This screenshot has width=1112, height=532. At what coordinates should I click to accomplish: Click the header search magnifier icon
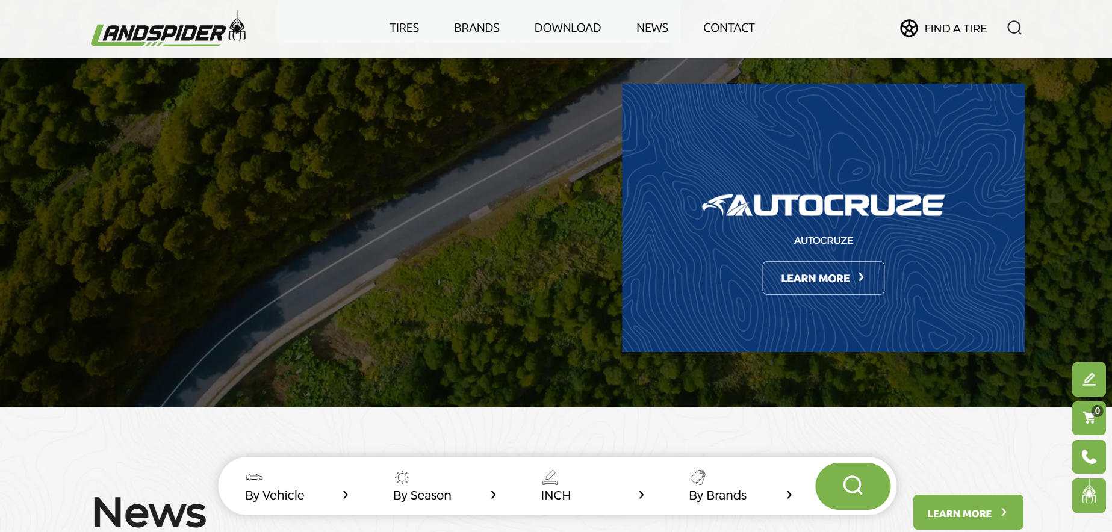[x=1014, y=28]
